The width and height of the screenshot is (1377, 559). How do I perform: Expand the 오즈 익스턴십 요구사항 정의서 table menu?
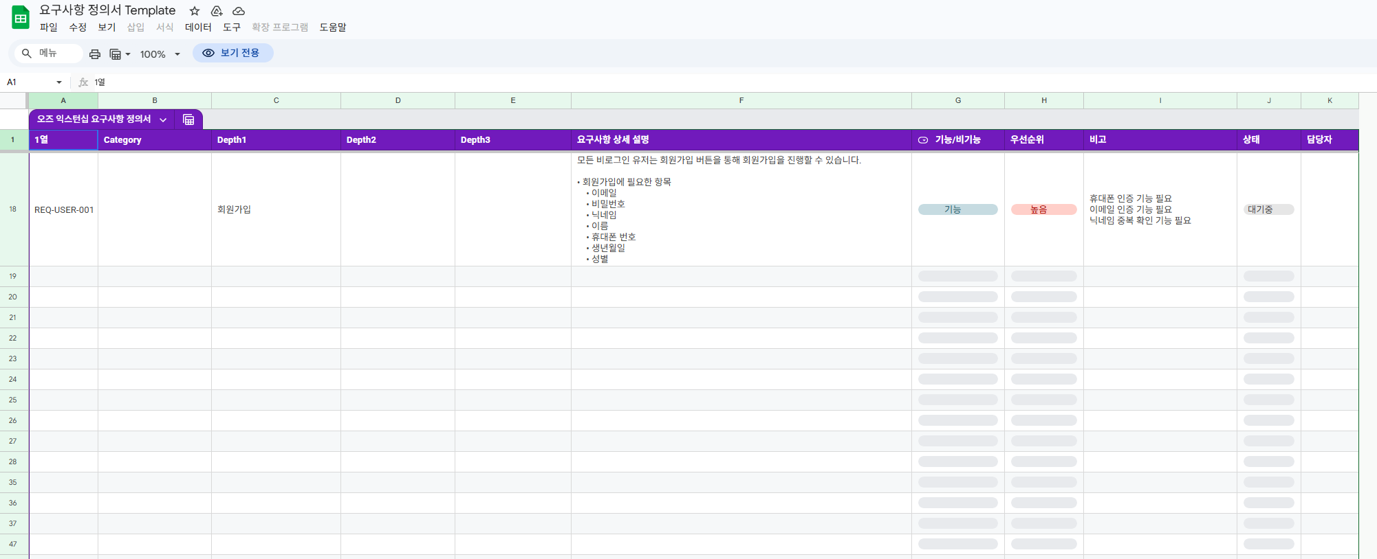click(163, 119)
